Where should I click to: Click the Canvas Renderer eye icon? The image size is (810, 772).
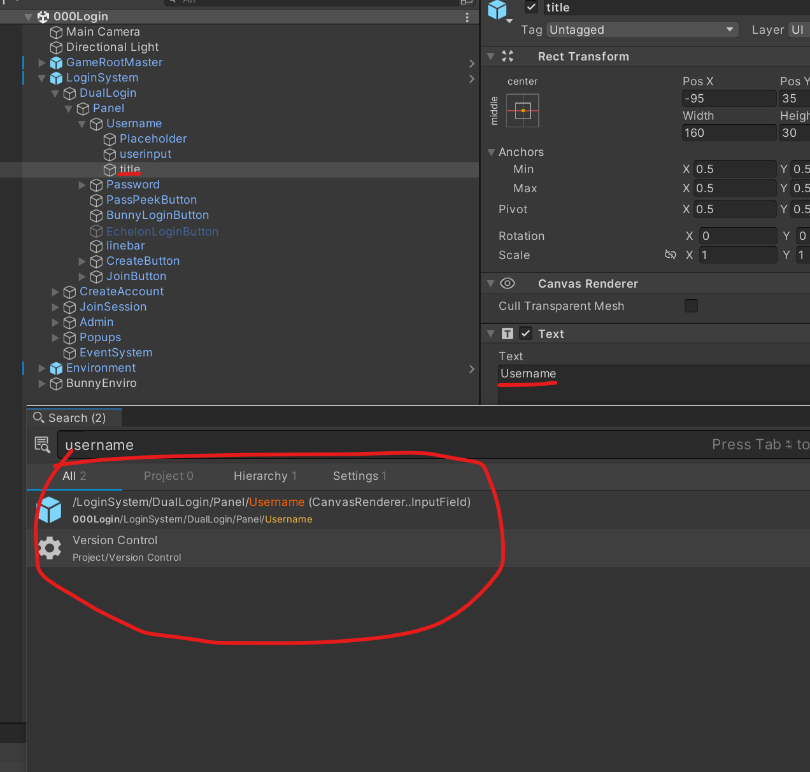pyautogui.click(x=508, y=283)
